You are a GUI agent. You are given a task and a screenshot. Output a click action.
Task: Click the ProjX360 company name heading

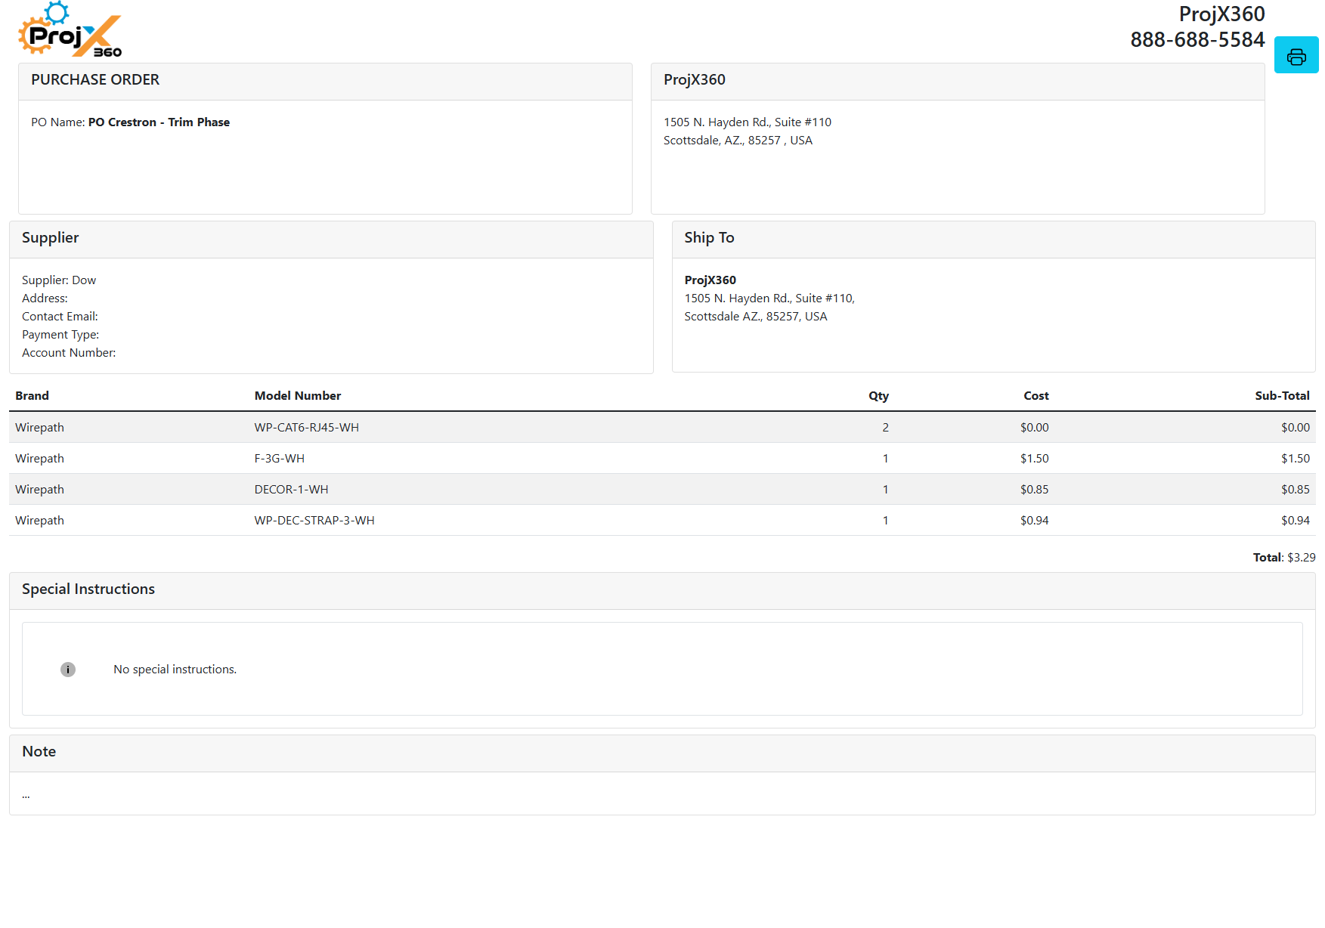[1221, 14]
